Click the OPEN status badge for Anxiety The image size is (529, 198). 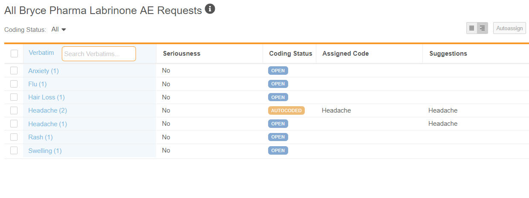[278, 71]
